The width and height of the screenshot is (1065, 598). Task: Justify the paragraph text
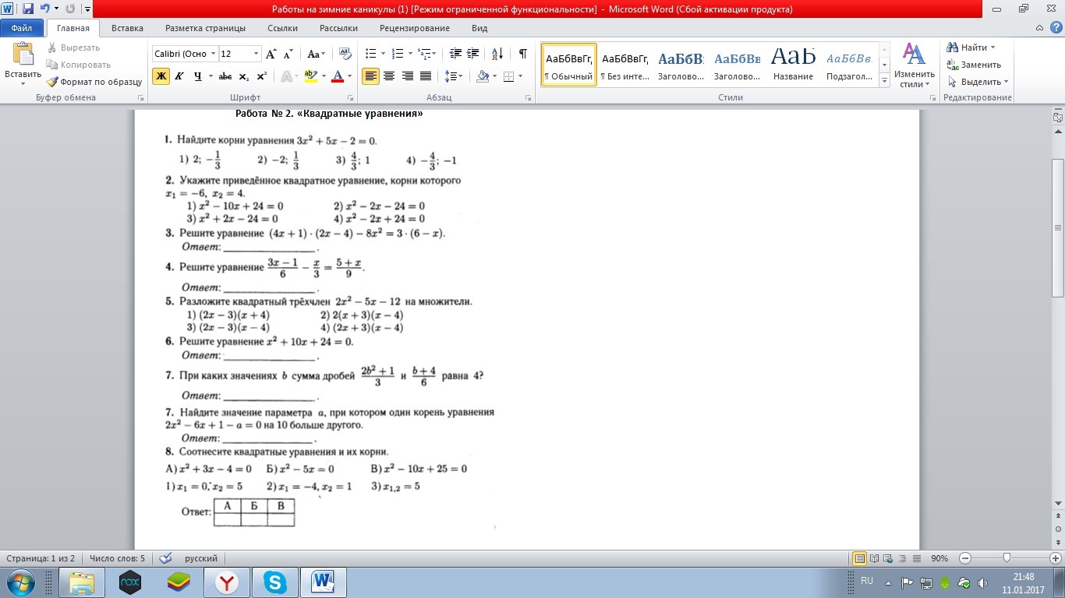click(426, 76)
